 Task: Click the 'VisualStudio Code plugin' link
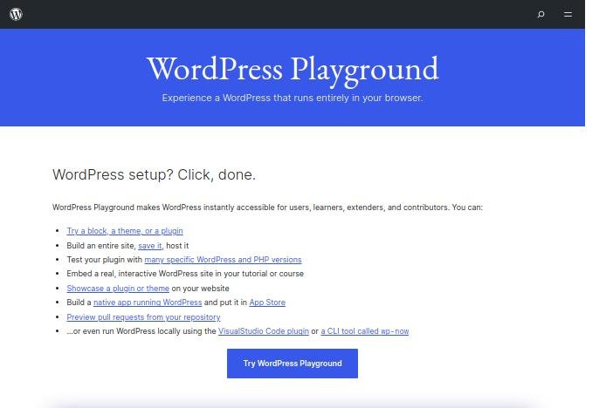[x=264, y=331]
